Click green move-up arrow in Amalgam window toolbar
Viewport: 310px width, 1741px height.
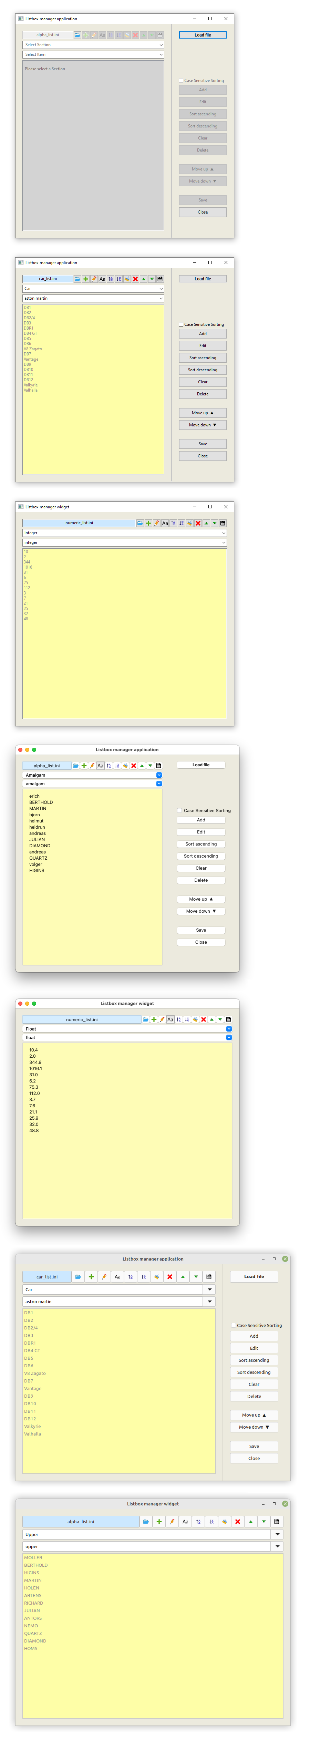tap(142, 766)
